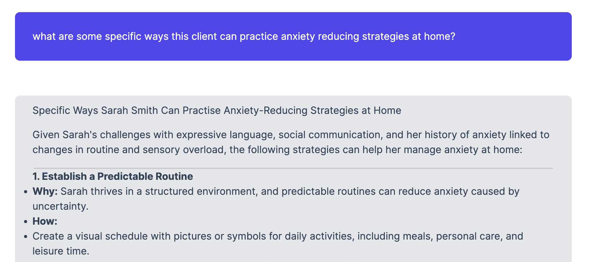
Task: Click the bullet dot before 'Create a visual schedule'
Action: click(x=26, y=236)
